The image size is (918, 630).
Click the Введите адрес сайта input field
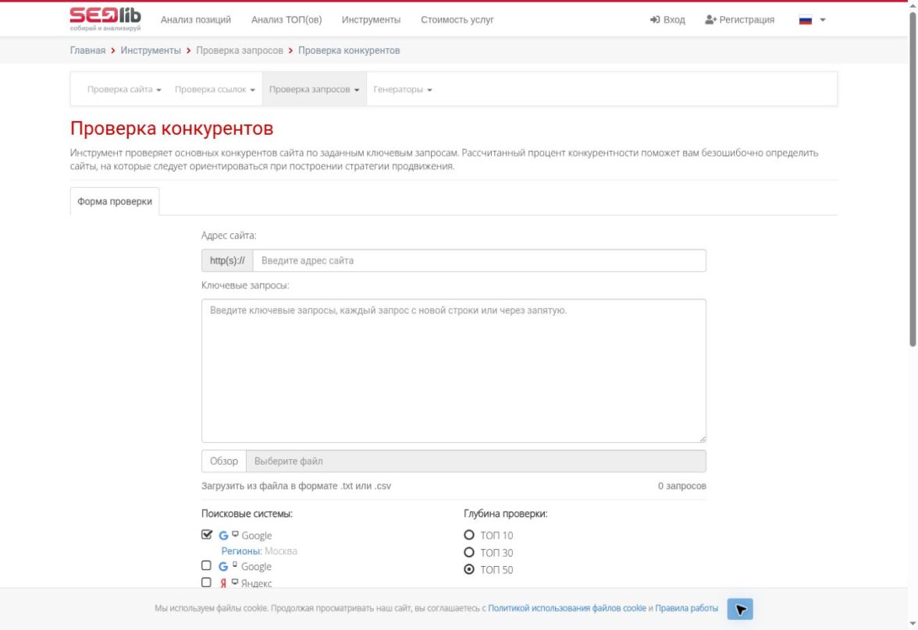click(479, 260)
